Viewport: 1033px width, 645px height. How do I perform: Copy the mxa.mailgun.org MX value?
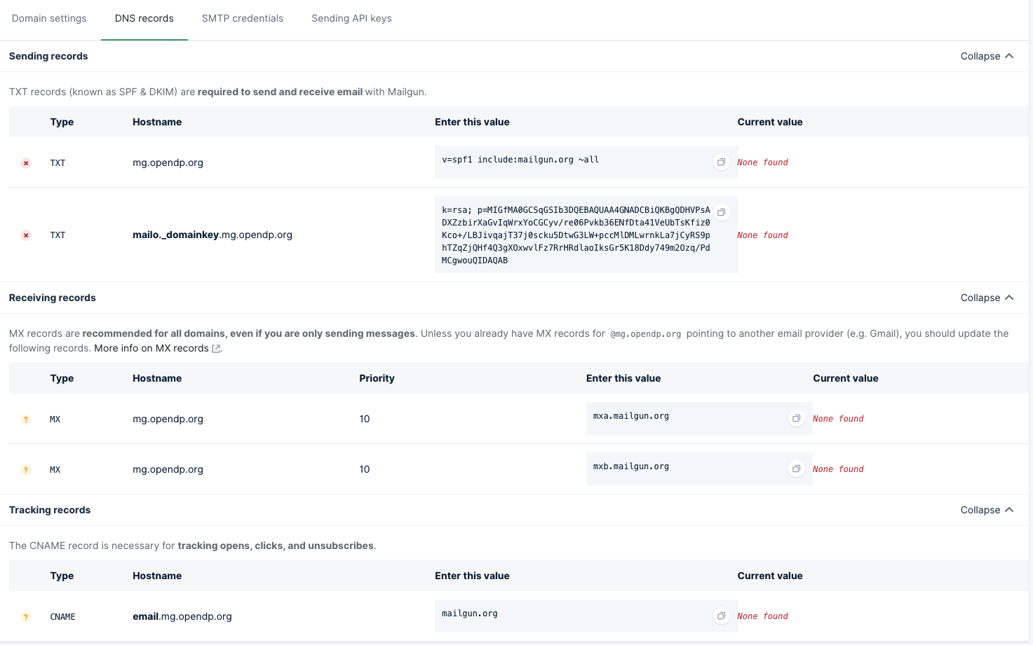[x=796, y=418]
